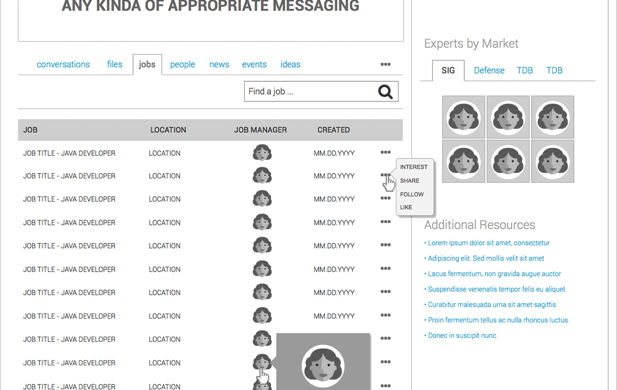Screen dimensions: 617x390
Task: Switch to the conversations tab
Action: tap(63, 64)
